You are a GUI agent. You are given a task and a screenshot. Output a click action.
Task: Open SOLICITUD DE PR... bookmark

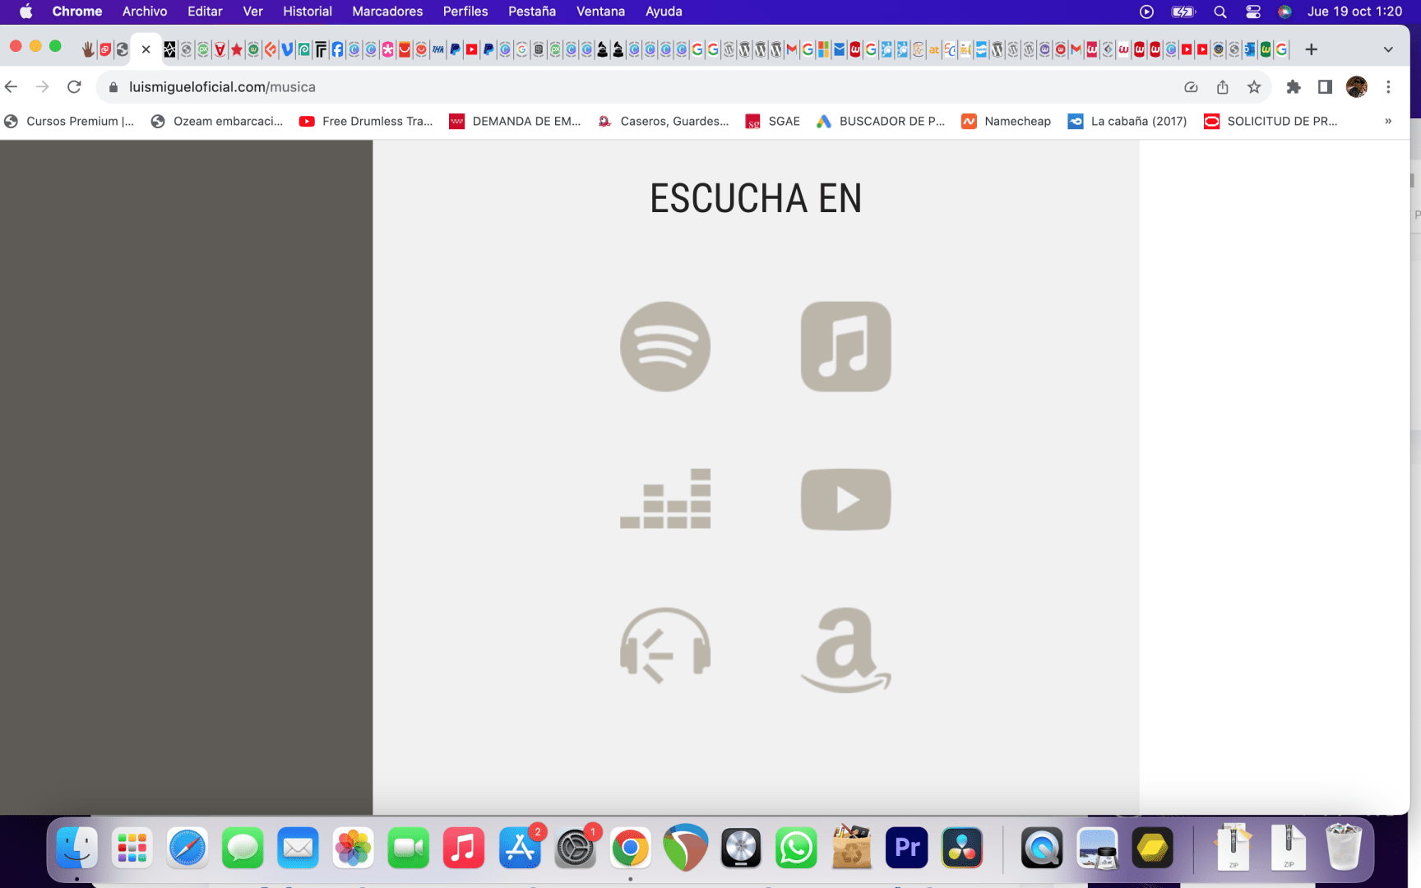[x=1271, y=121]
